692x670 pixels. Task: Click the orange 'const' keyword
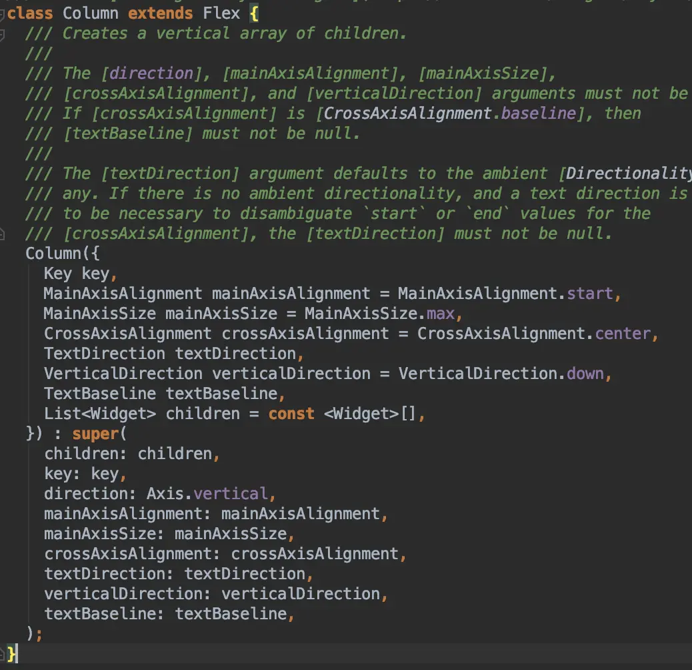[x=291, y=414]
